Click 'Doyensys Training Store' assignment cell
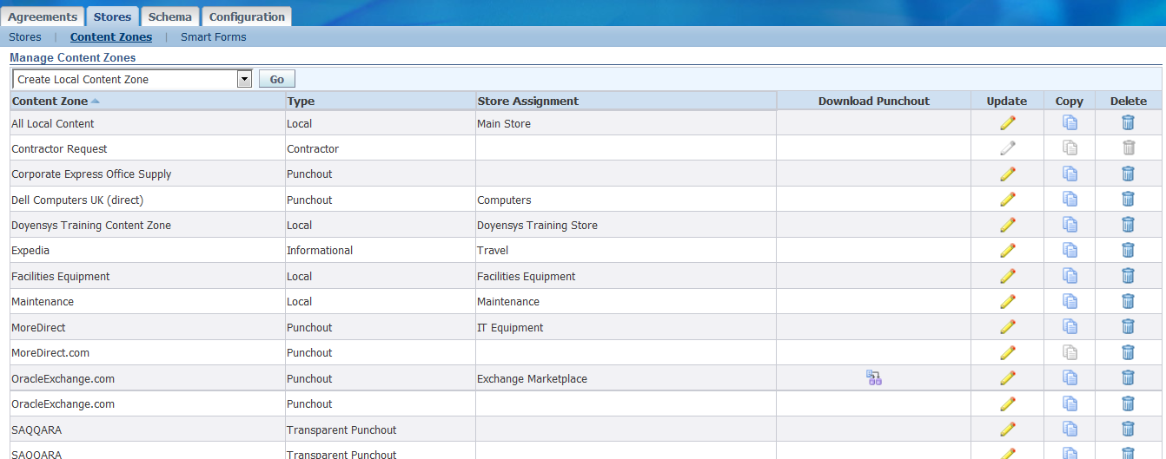 point(537,225)
